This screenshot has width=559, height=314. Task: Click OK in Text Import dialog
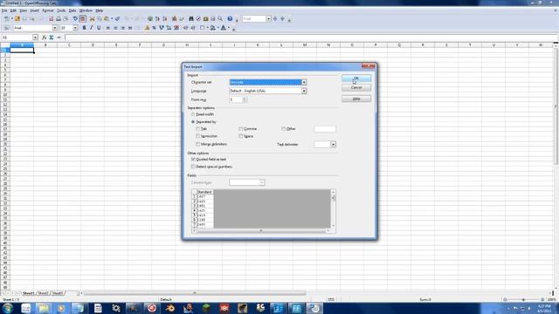[x=356, y=78]
